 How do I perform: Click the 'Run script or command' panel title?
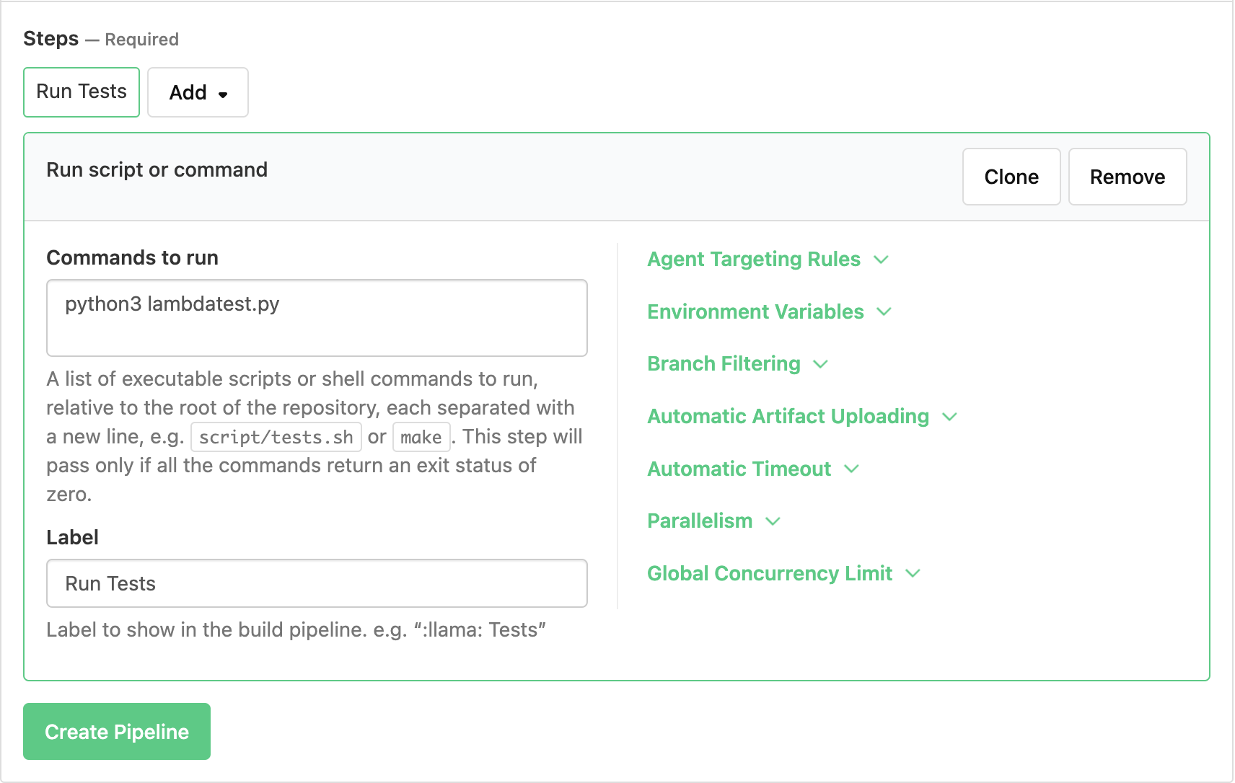click(157, 170)
